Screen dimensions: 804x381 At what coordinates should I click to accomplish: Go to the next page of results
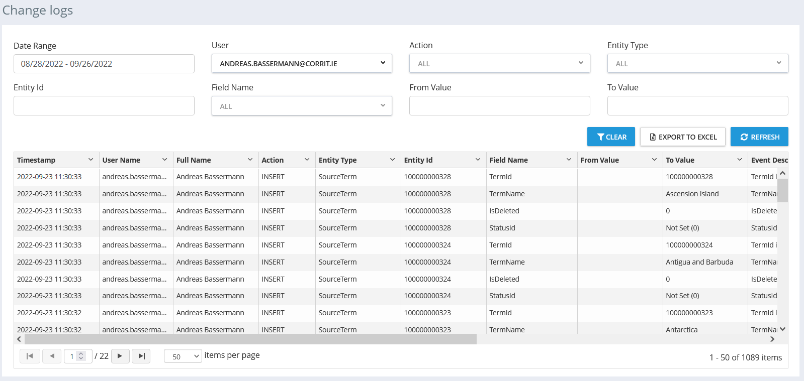coord(120,356)
